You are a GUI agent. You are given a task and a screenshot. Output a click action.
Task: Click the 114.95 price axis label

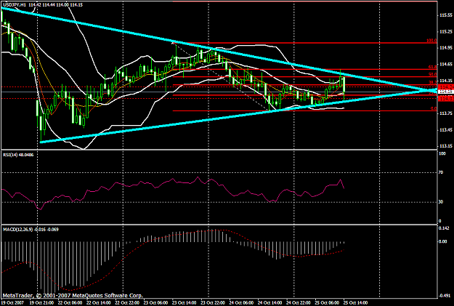pyautogui.click(x=446, y=48)
